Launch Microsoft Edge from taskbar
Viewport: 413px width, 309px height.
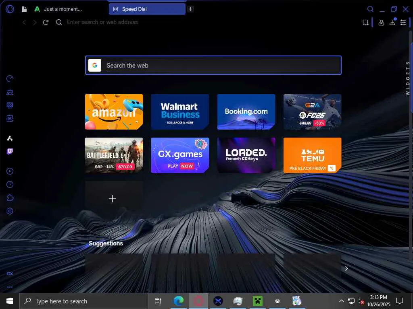click(x=179, y=301)
